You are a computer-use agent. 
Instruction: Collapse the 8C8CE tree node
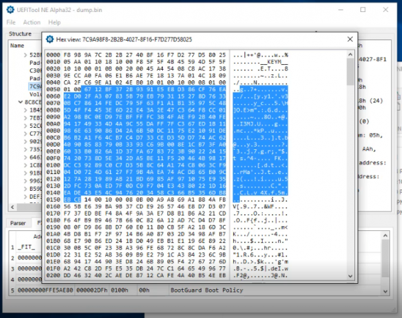(19, 102)
